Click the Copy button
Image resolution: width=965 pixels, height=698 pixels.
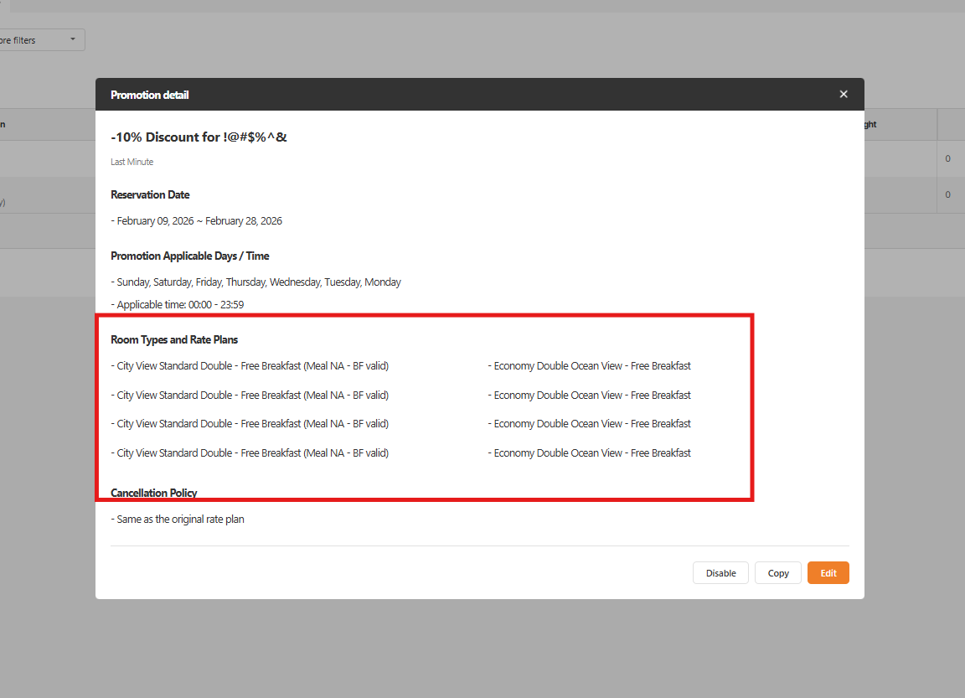pyautogui.click(x=778, y=573)
